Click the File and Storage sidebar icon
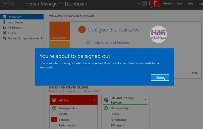 pos(4,38)
